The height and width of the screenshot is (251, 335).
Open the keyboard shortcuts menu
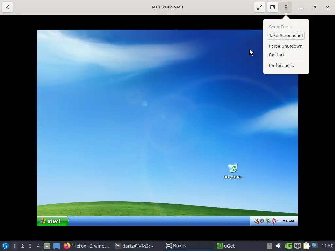coord(273,7)
